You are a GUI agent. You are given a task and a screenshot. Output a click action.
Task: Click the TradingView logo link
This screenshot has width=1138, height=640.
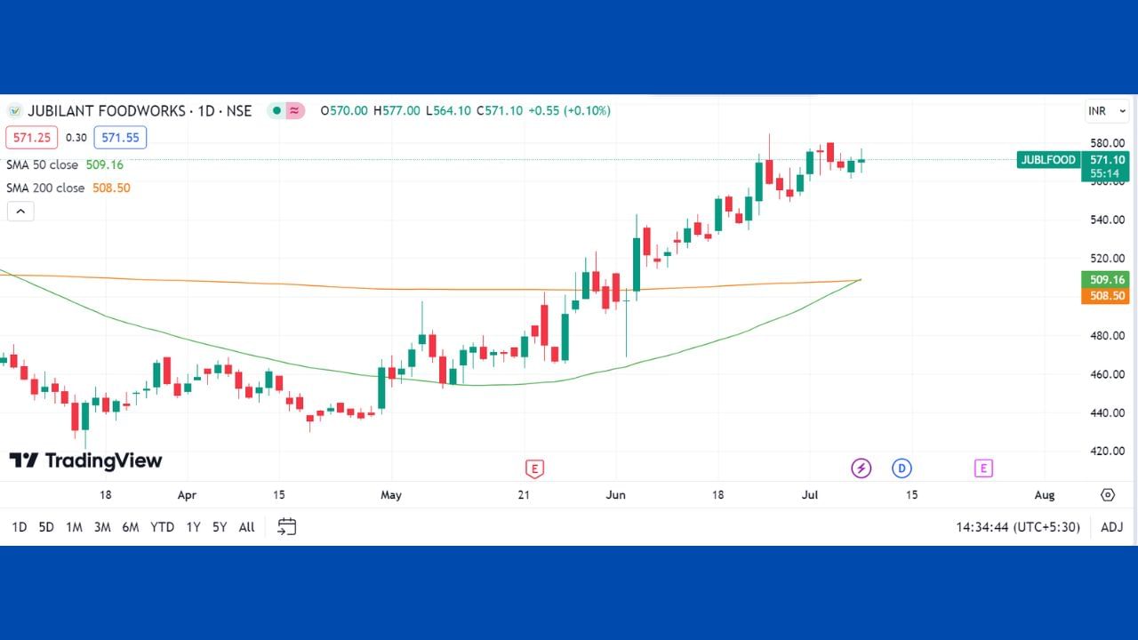click(x=85, y=460)
